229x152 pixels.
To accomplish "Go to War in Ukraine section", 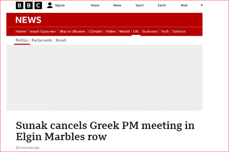I will pyautogui.click(x=72, y=31).
